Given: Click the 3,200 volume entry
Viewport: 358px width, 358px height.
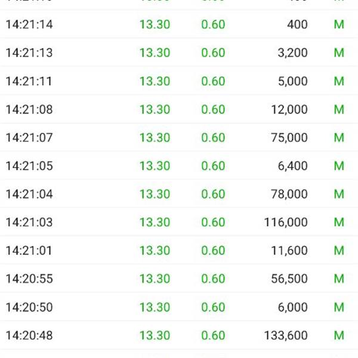Looking at the screenshot, I should click(292, 53).
